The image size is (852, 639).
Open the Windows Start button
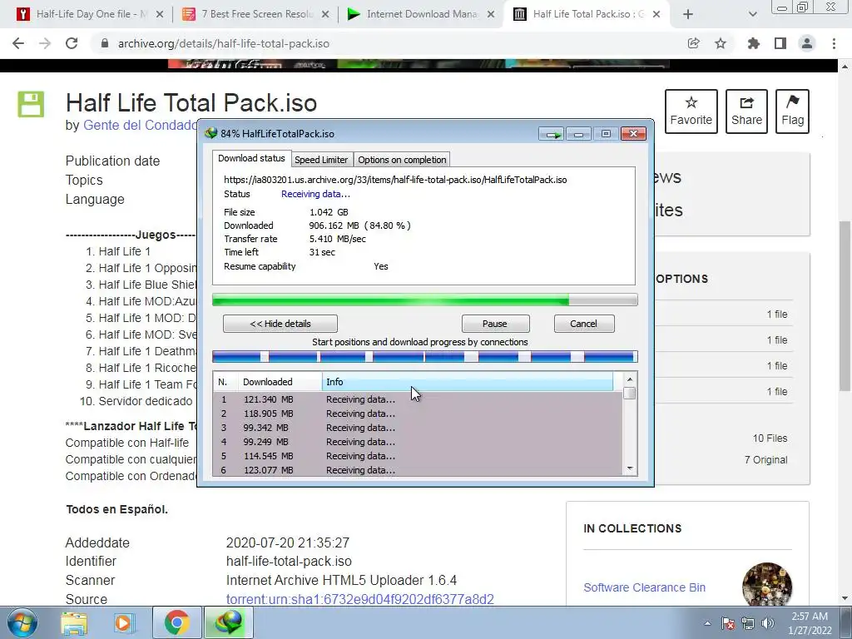[x=22, y=622]
